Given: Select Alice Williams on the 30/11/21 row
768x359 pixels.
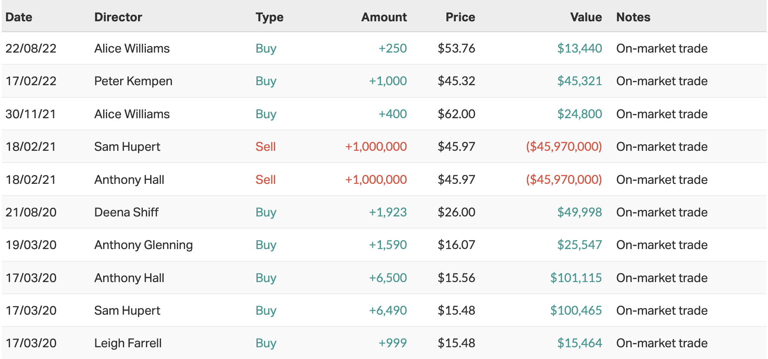Looking at the screenshot, I should 132,114.
